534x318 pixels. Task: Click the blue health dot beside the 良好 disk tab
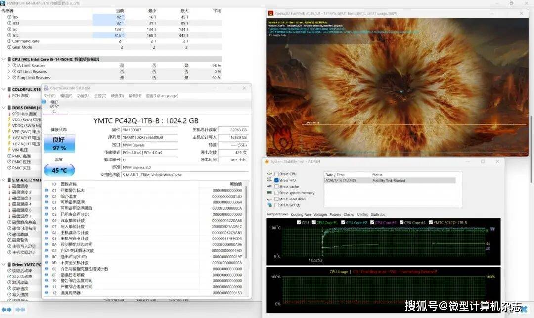44,102
